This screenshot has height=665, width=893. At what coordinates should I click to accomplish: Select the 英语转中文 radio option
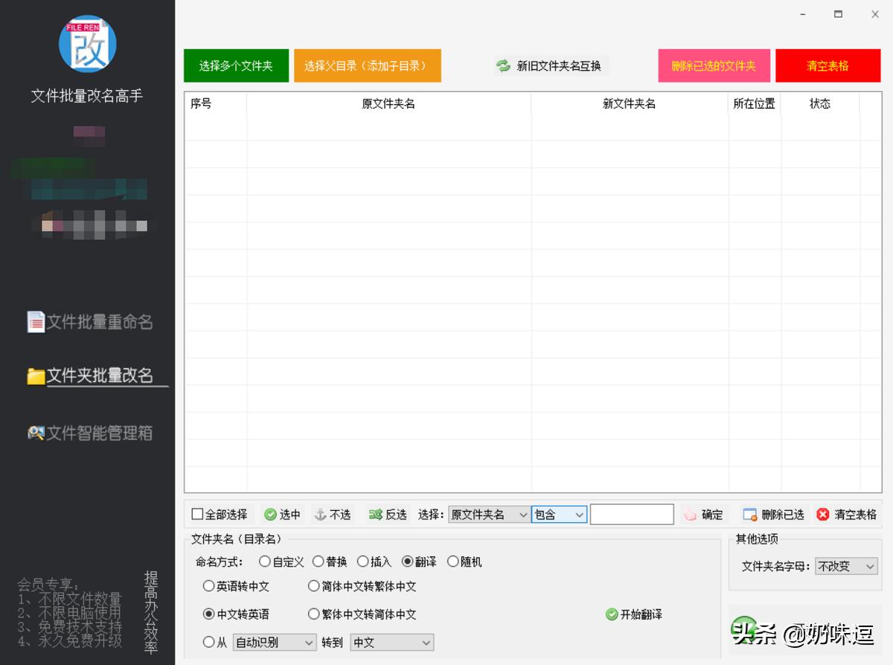point(208,586)
